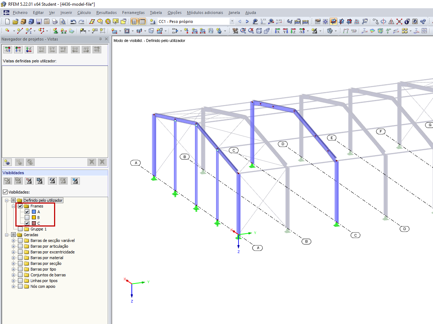The width and height of the screenshot is (433, 324).
Task: Set view in X direction
Action: point(277,31)
